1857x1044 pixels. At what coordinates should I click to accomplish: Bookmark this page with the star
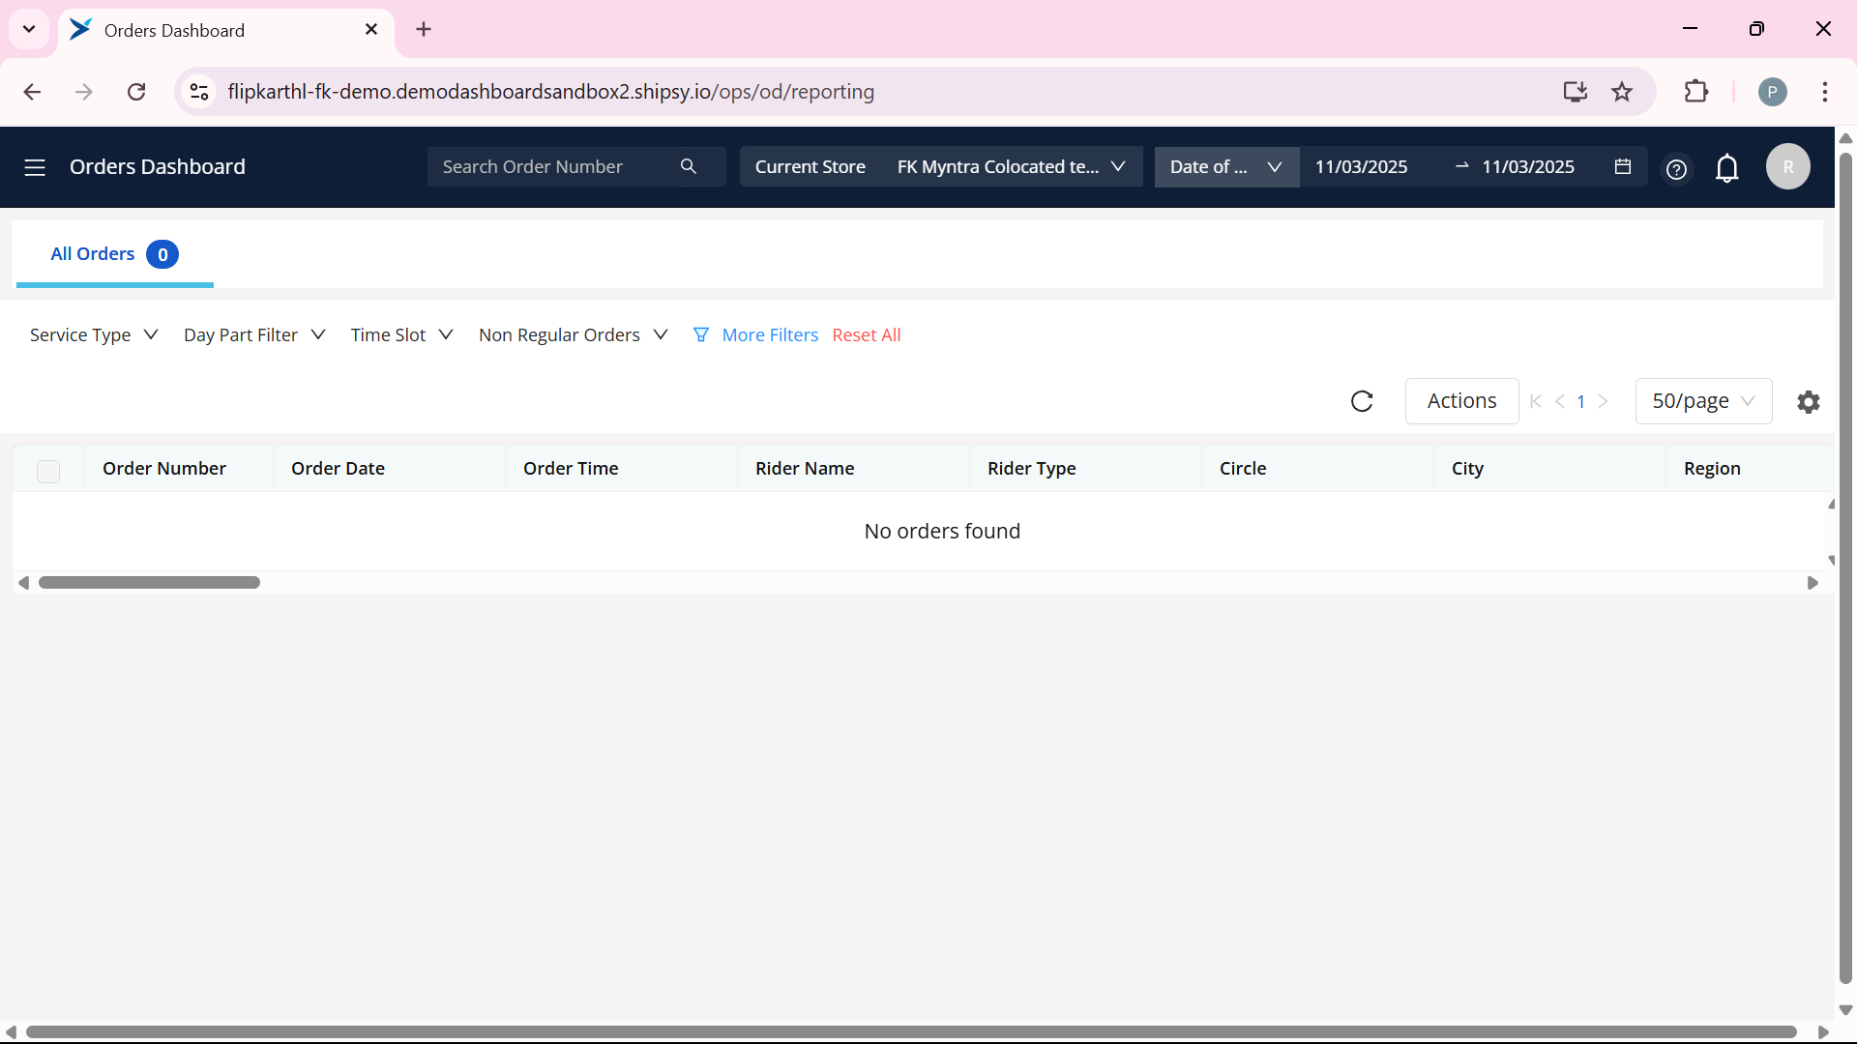point(1622,92)
